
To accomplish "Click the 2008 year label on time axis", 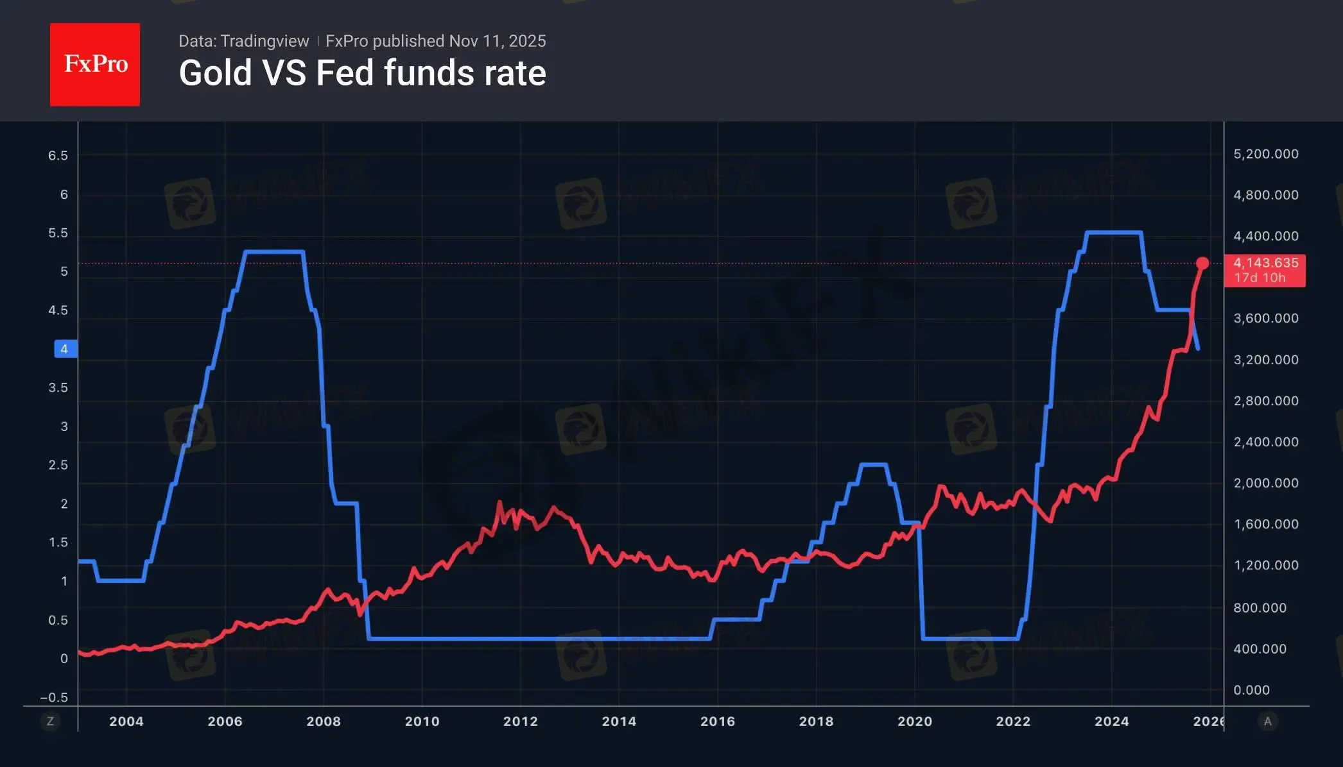I will coord(324,721).
